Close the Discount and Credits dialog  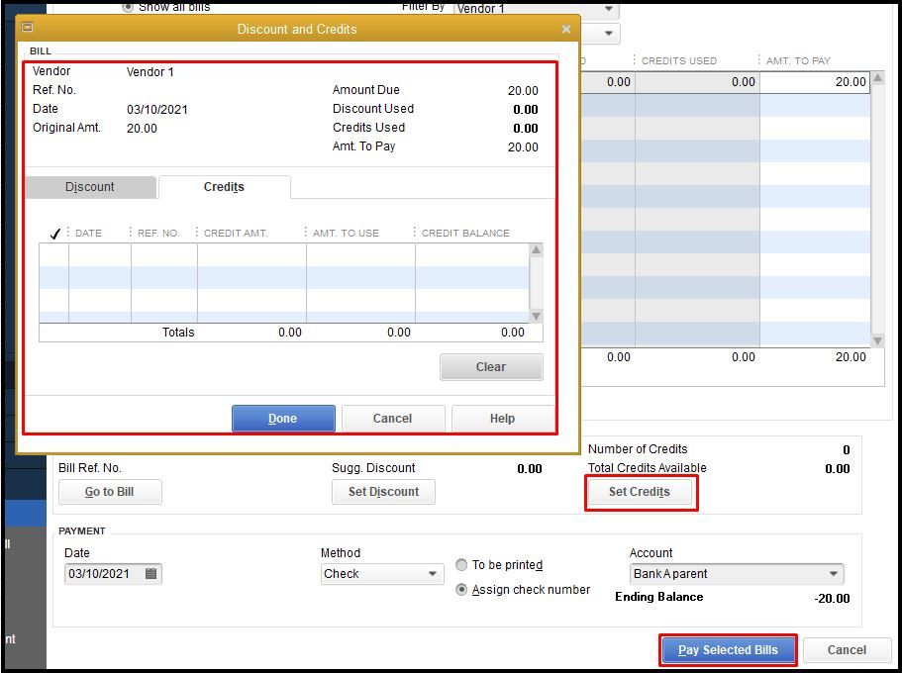(566, 29)
